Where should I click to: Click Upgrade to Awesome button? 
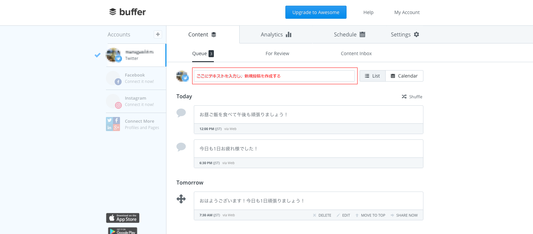316,12
